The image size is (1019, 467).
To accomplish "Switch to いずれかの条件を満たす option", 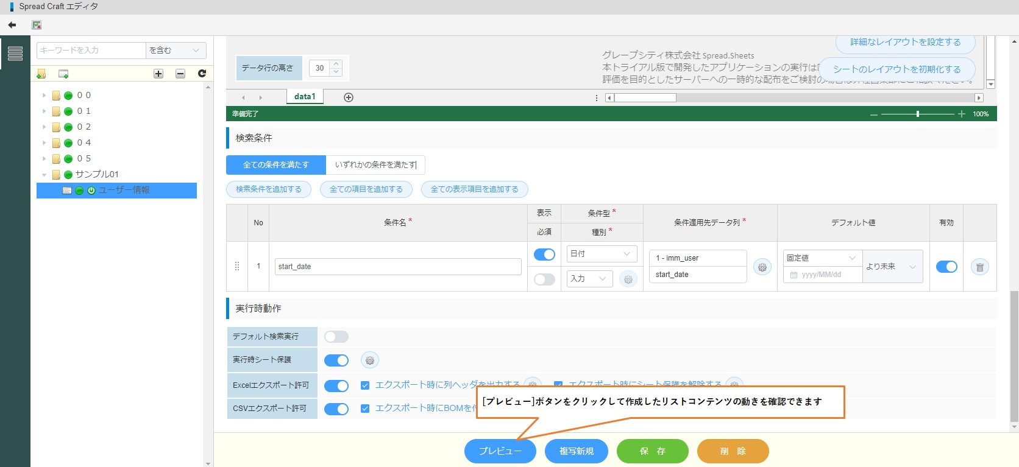I will coord(375,165).
